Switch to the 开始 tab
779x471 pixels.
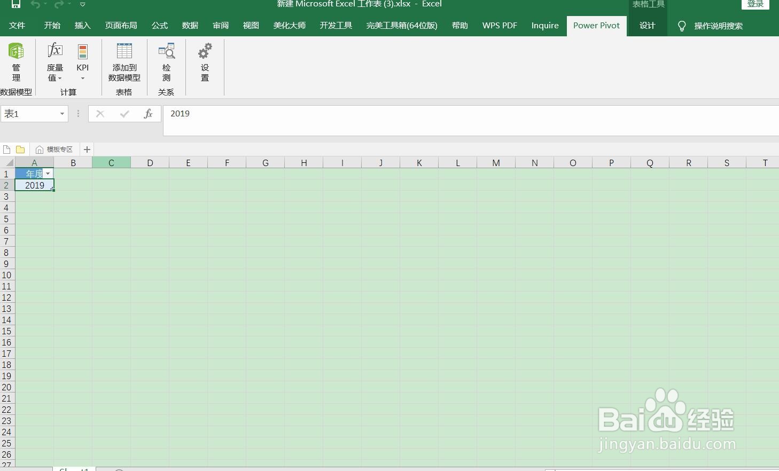coord(52,26)
